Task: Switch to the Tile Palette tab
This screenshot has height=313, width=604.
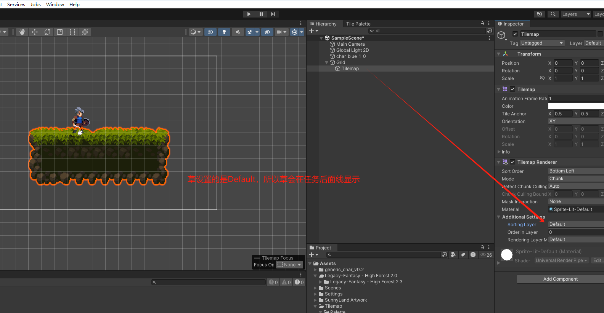Action: pos(358,24)
